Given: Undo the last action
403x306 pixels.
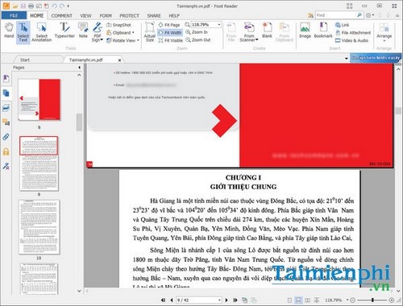Looking at the screenshot, I should 55,6.
